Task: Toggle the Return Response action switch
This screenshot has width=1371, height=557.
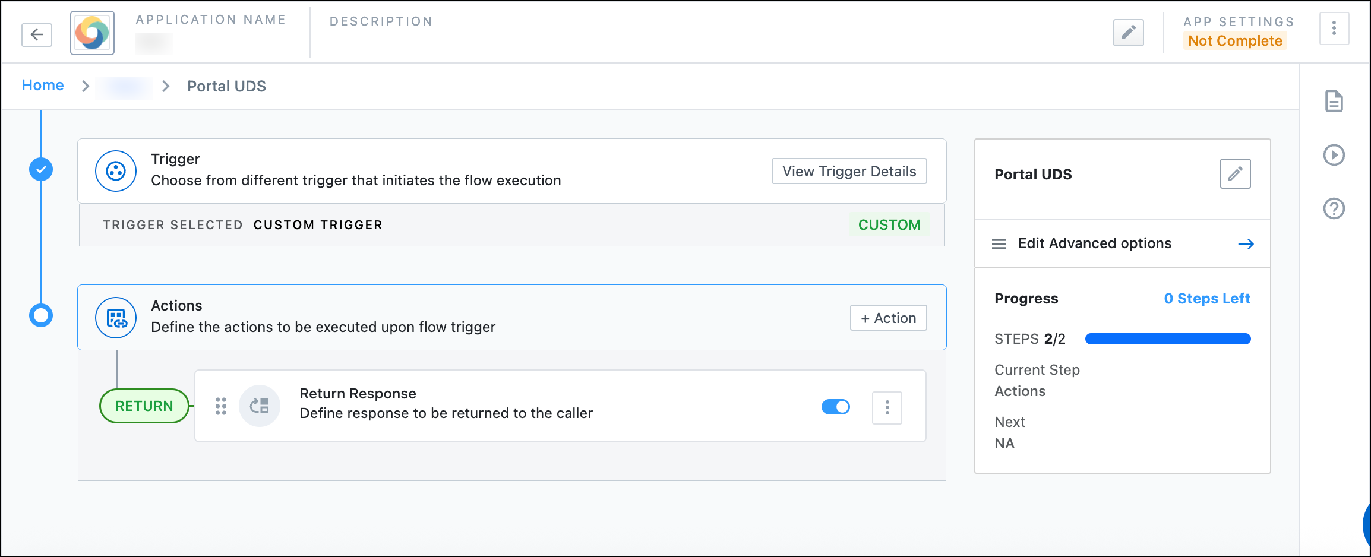Action: pyautogui.click(x=835, y=407)
